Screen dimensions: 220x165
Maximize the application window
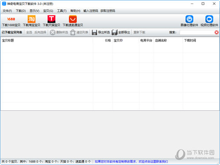[x=203, y=4]
